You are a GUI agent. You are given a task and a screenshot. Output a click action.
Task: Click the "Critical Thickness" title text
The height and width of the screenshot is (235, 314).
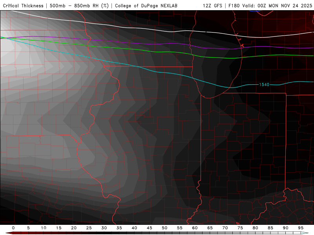(x=23, y=5)
